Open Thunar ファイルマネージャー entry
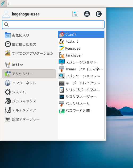Viewport: 133px width, 168px height. [x=81, y=69]
